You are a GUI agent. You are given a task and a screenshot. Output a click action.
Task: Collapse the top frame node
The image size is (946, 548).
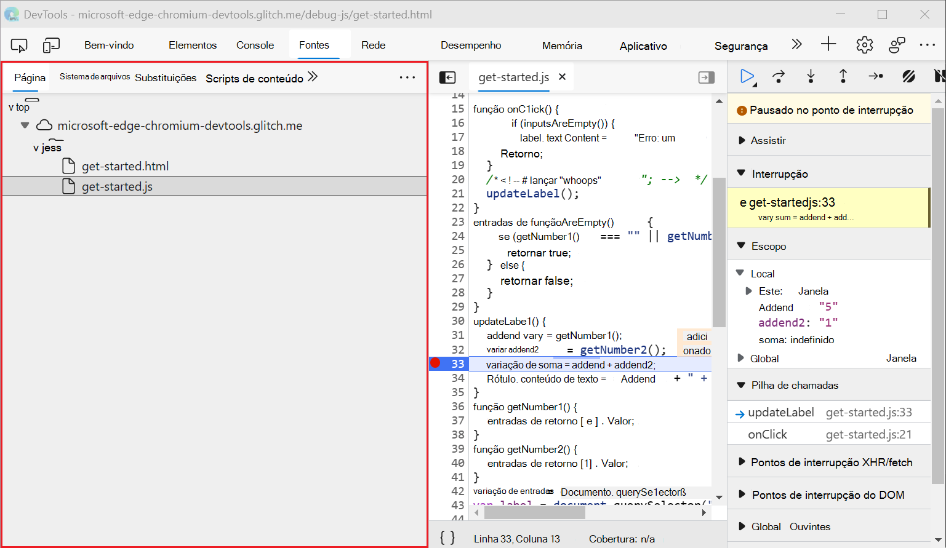click(x=11, y=107)
